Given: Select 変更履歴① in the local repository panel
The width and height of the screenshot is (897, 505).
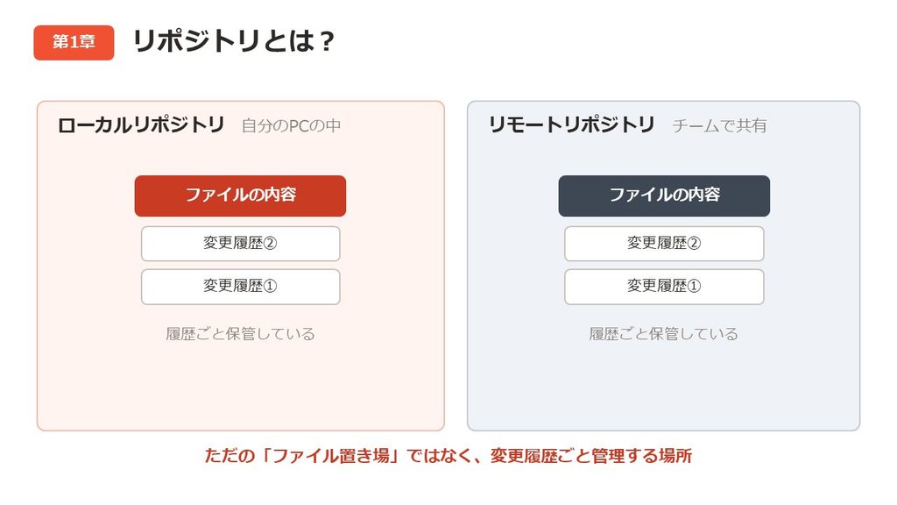Looking at the screenshot, I should pyautogui.click(x=240, y=287).
